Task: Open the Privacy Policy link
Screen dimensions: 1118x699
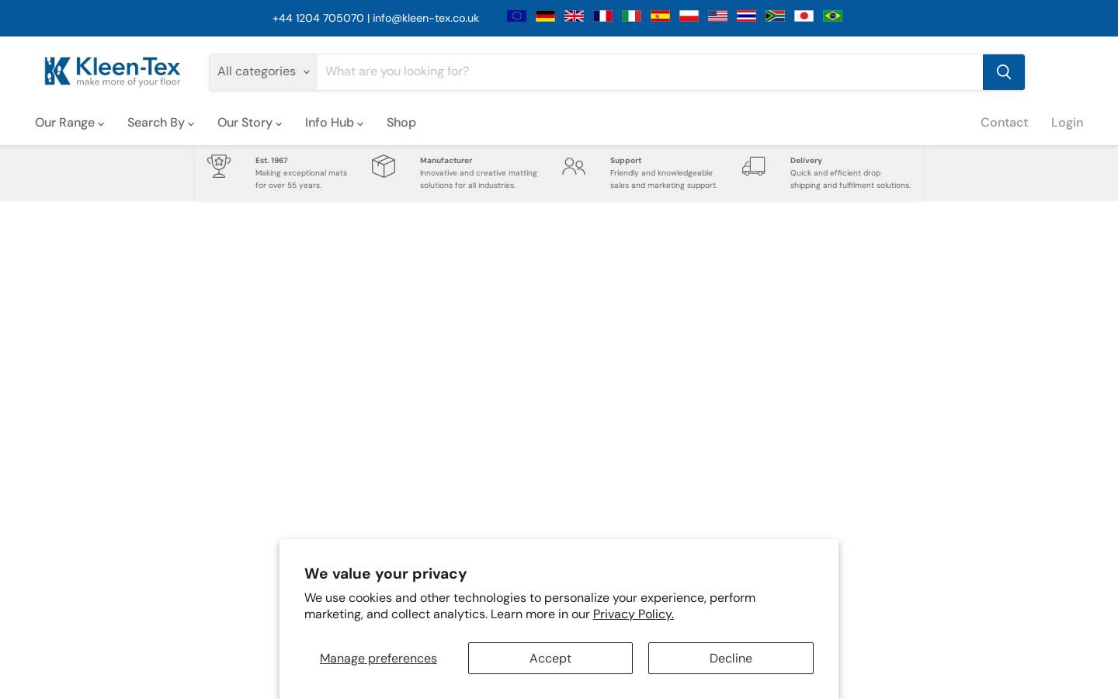Action: point(634,614)
